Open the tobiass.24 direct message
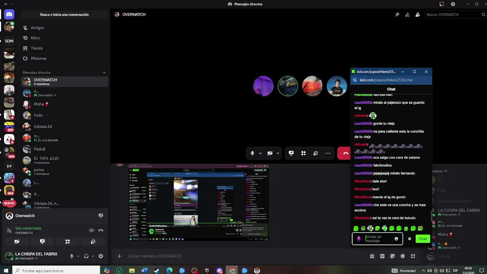The width and height of the screenshot is (487, 274). point(64,126)
